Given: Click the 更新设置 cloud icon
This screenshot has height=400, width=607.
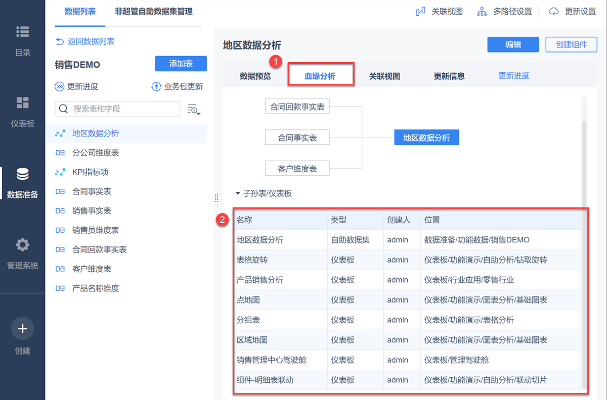Looking at the screenshot, I should pos(554,11).
